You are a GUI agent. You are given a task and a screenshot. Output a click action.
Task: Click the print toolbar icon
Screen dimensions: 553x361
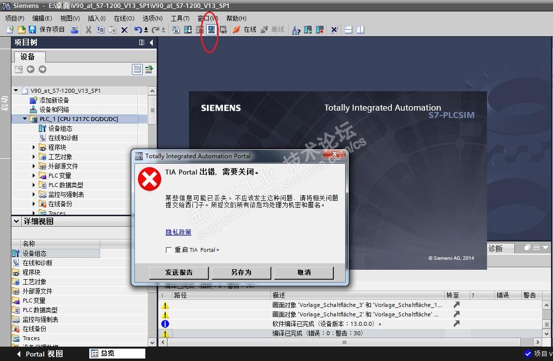point(74,30)
